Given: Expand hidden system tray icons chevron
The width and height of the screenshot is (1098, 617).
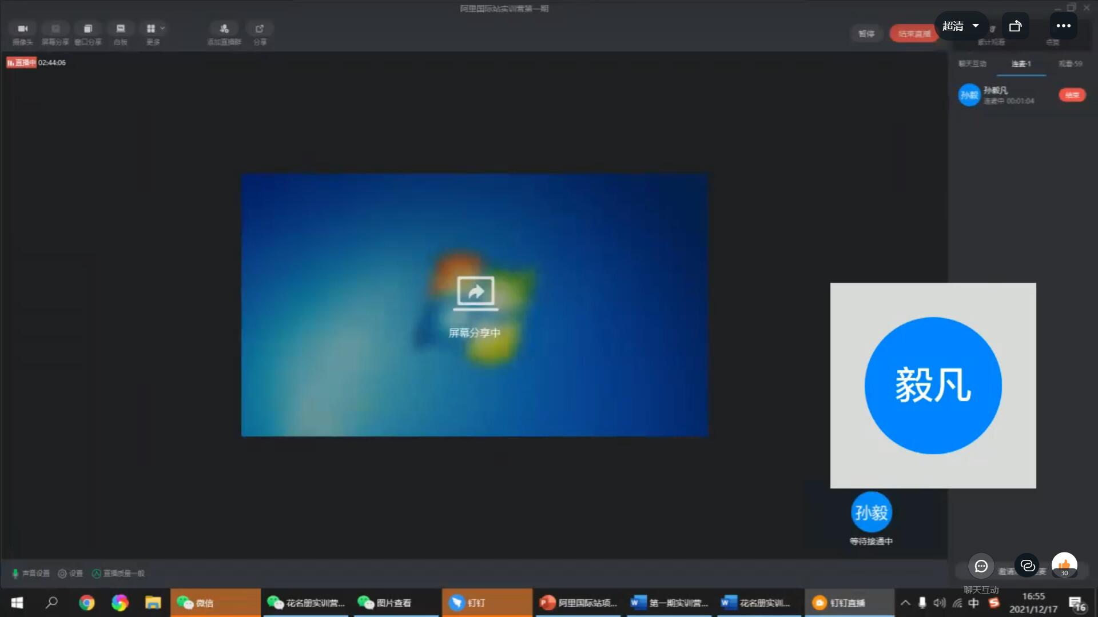Looking at the screenshot, I should coord(905,603).
